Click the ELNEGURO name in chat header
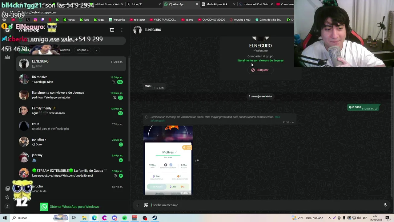Screen dimensions: 394x222 point(153,30)
